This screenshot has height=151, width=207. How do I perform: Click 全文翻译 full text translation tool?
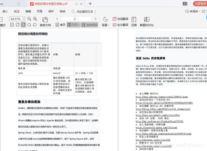[x=120, y=25]
